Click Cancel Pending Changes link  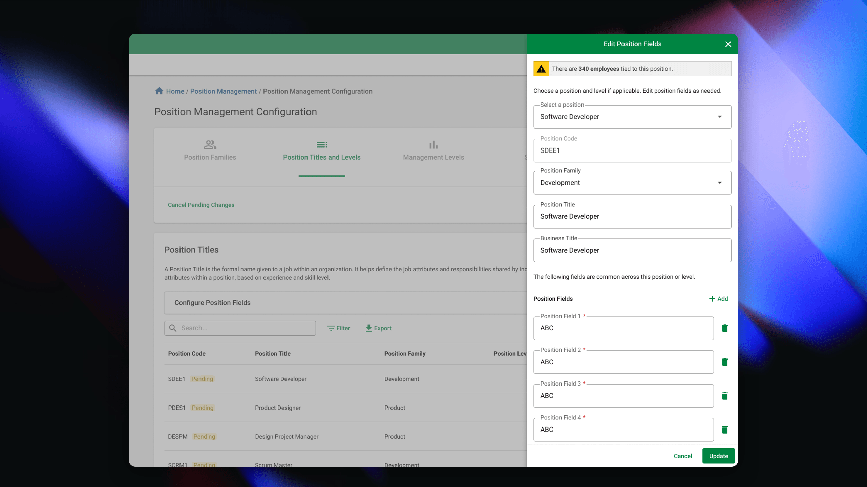click(x=201, y=205)
